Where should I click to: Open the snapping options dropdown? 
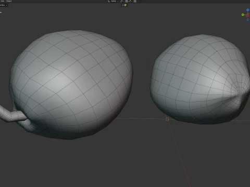(130, 1)
